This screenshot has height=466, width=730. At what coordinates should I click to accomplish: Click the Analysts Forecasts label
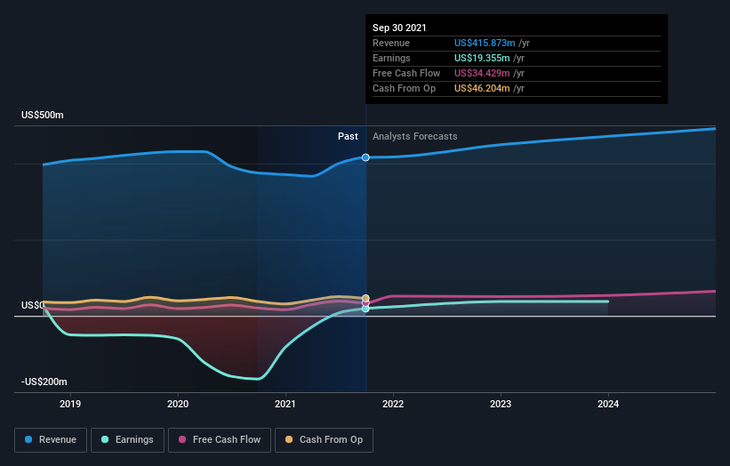415,136
